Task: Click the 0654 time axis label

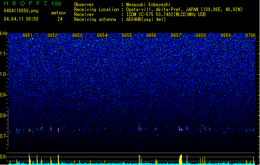Action: coord(102,35)
